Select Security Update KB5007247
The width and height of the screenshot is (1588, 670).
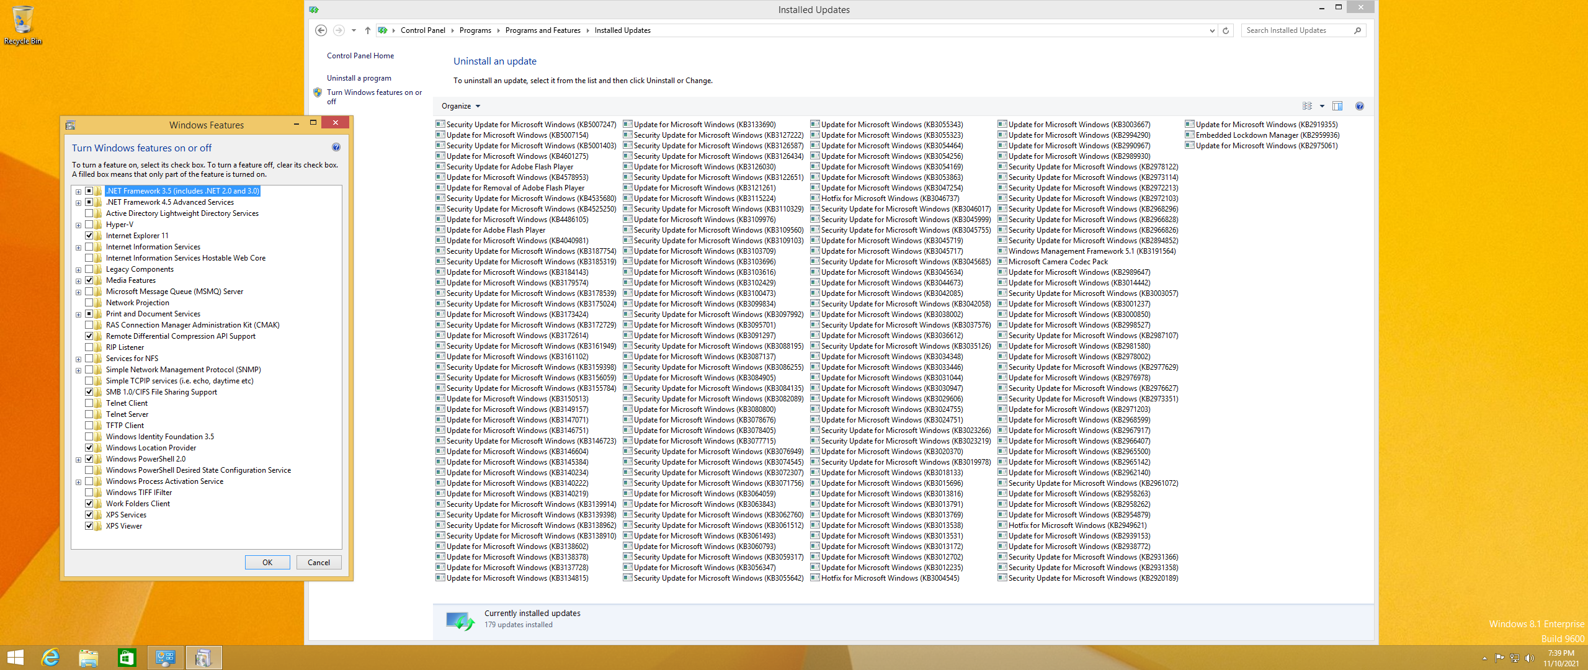526,125
